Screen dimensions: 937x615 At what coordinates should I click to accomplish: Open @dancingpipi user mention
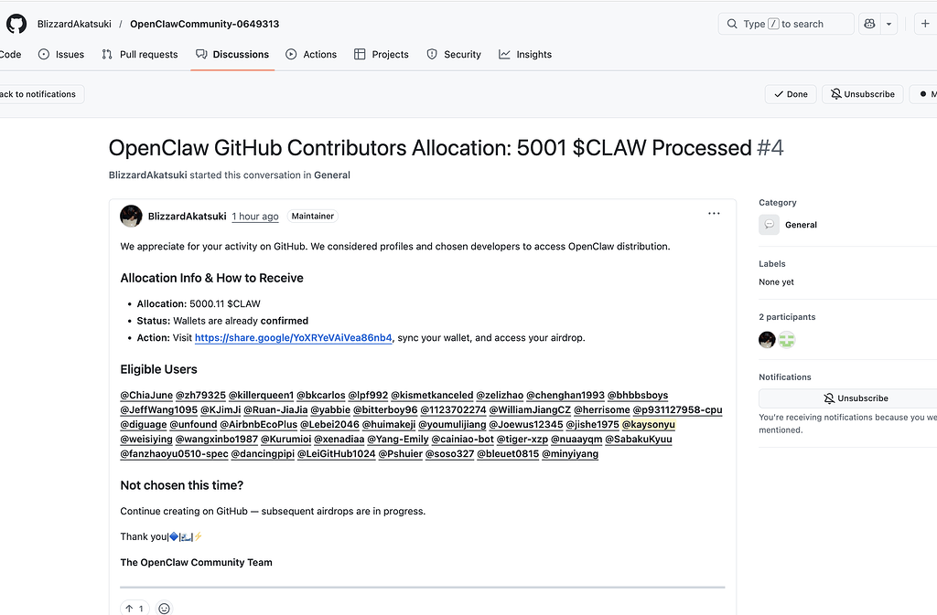pyautogui.click(x=263, y=453)
